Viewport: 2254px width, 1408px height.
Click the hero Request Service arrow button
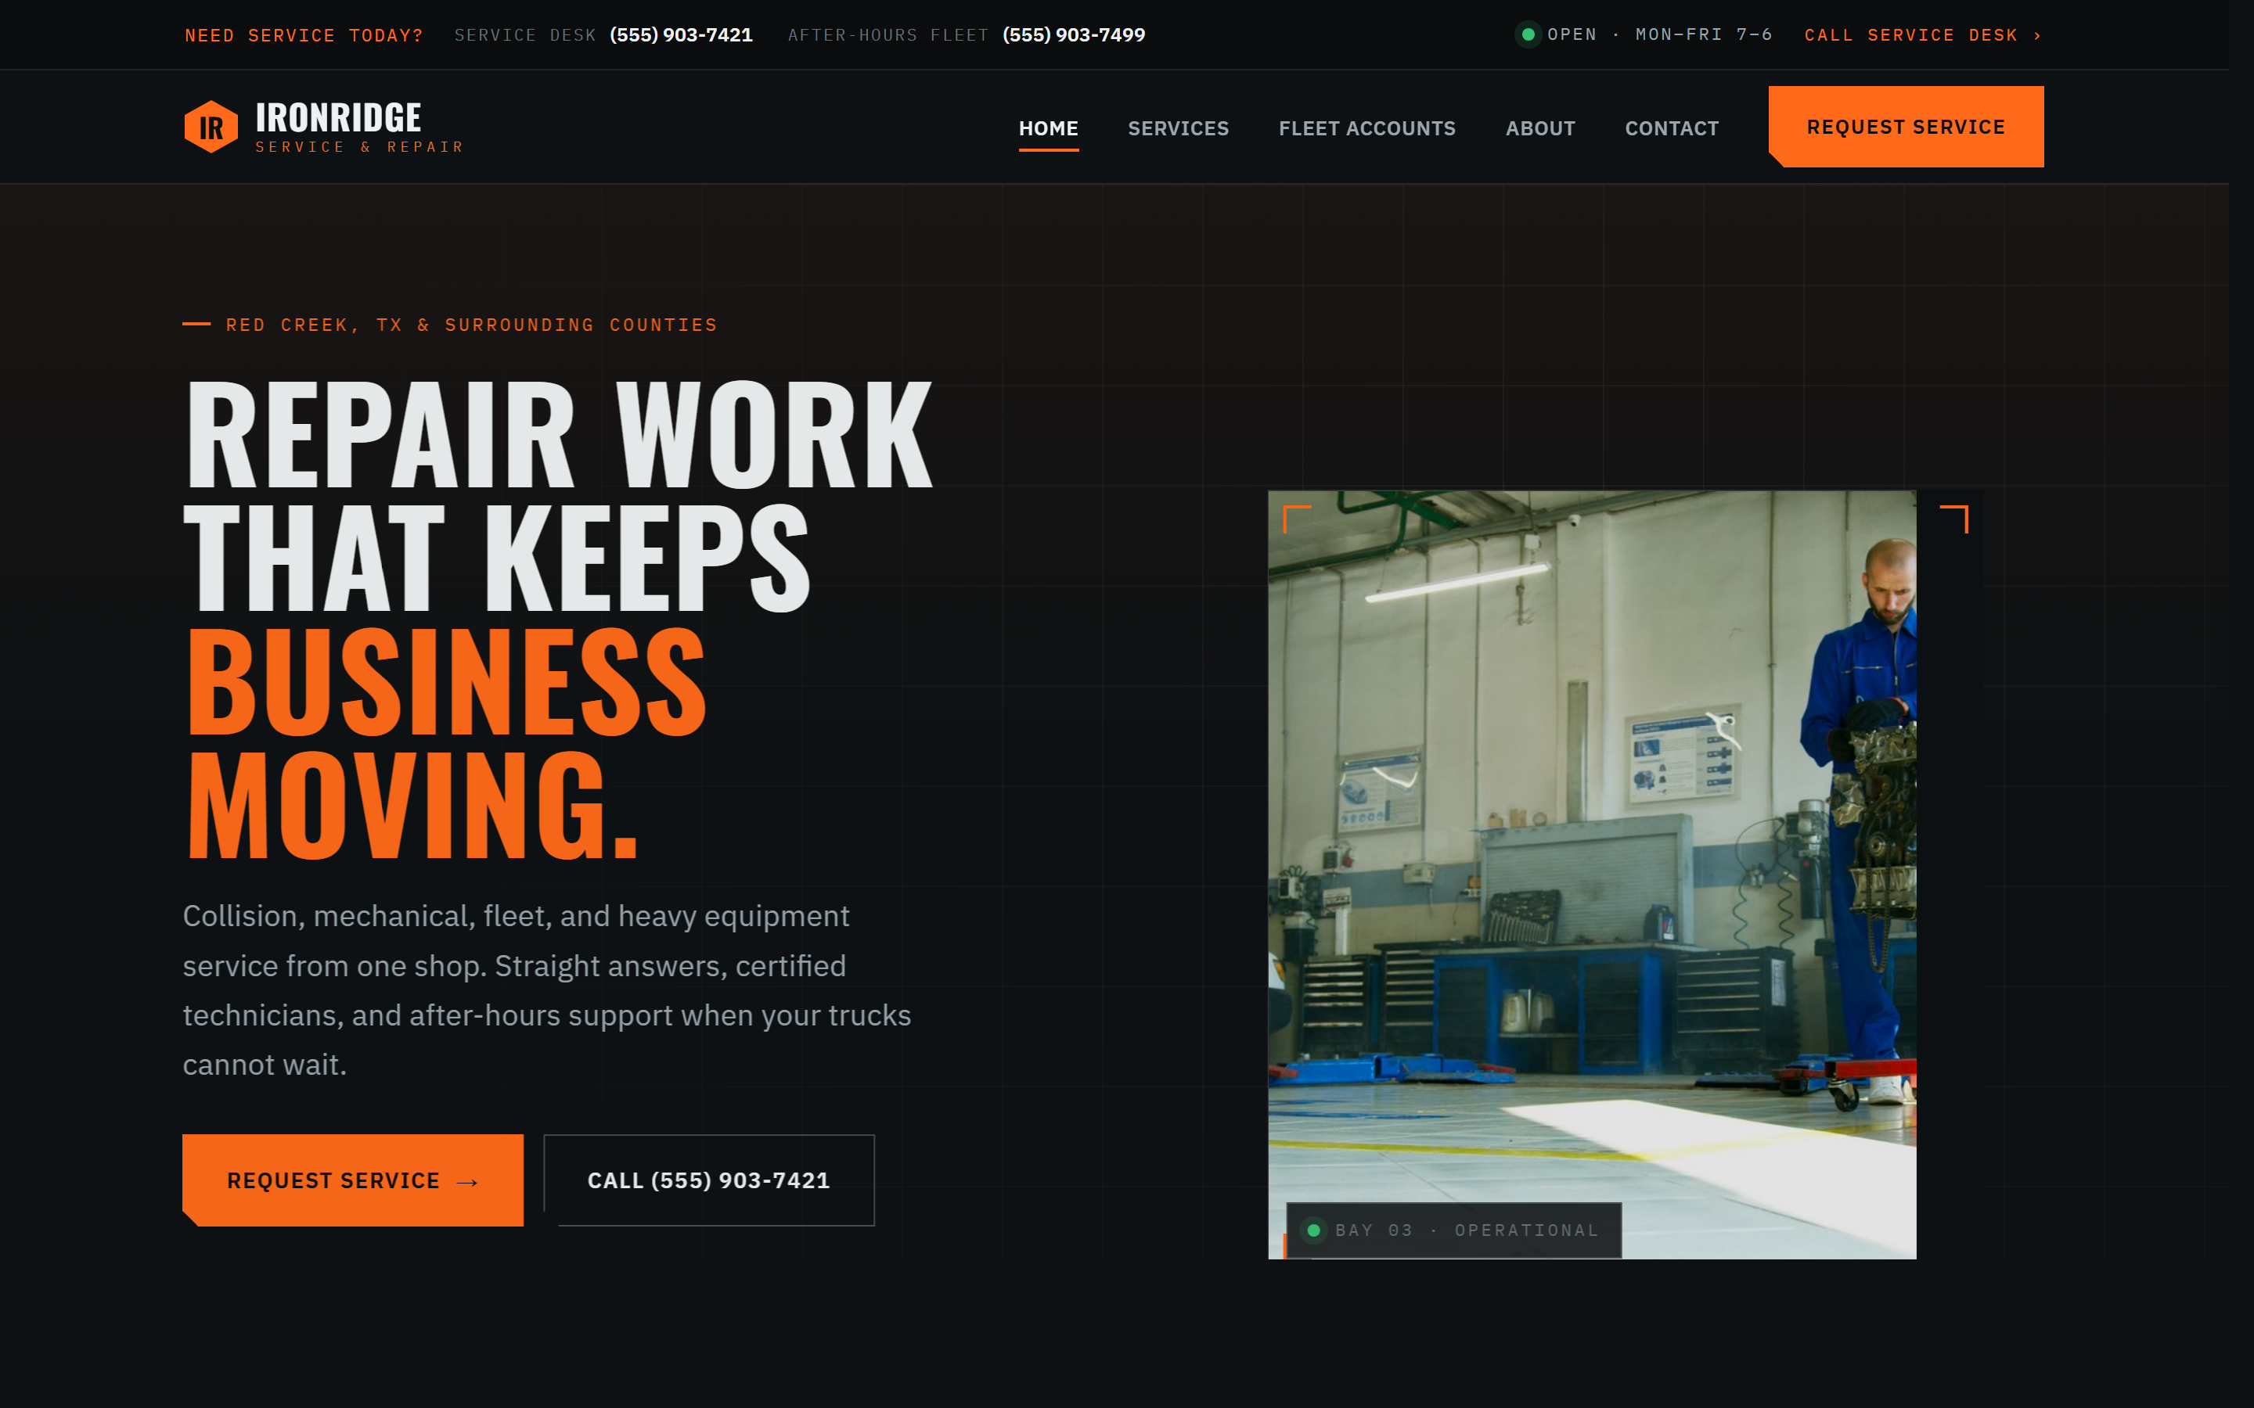point(352,1180)
